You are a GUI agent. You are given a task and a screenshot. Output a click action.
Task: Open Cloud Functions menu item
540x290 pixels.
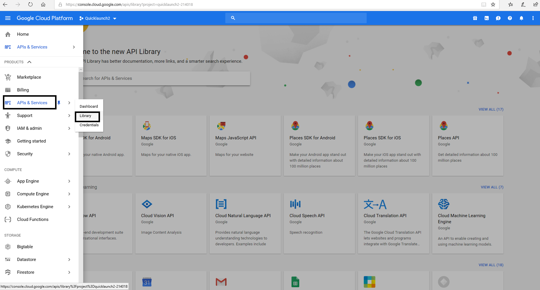[x=33, y=219]
